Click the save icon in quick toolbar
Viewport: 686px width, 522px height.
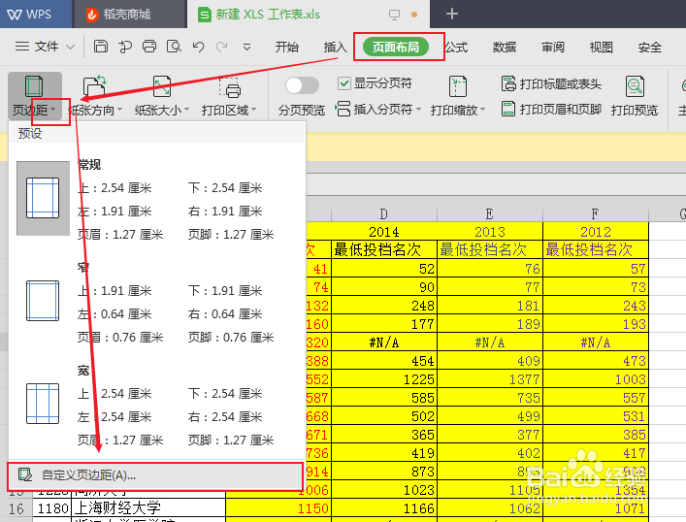(101, 46)
